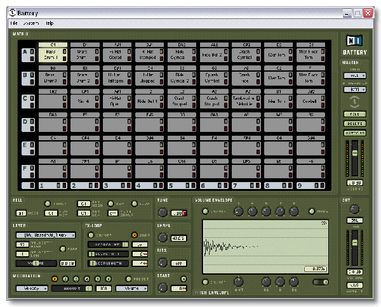This screenshot has height=307, width=381.
Task: Select the Tambourine Melodie cell
Action: [x=246, y=101]
